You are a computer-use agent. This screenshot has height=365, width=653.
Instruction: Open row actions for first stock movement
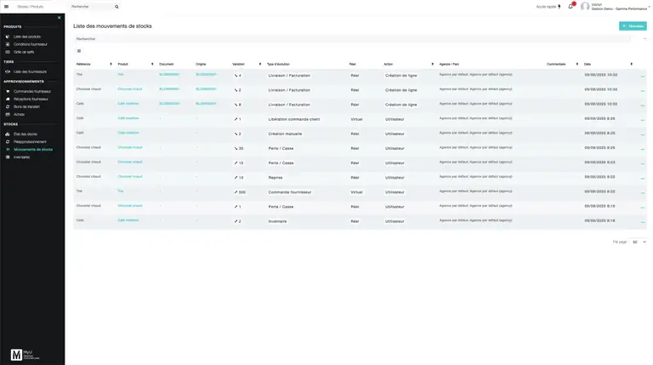coord(642,76)
